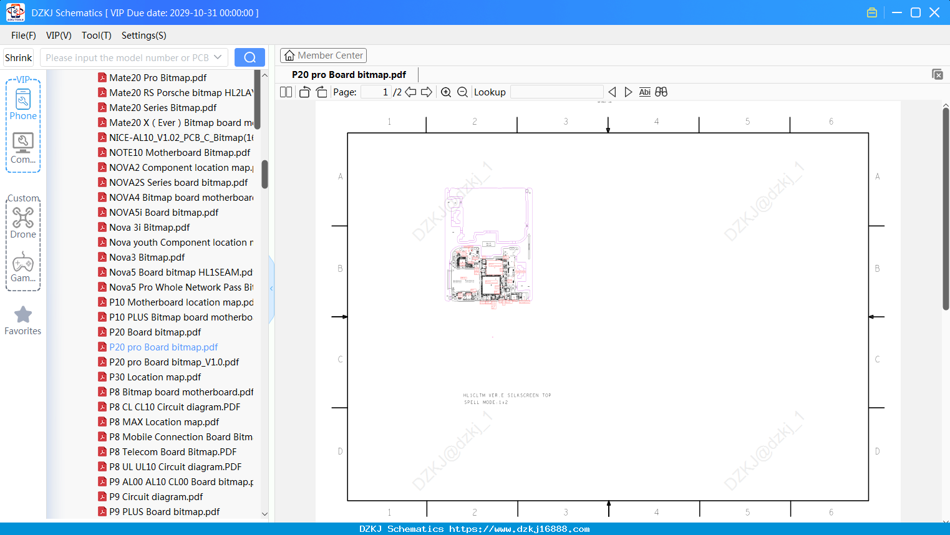This screenshot has height=535, width=950.
Task: Select the P20 pro Board bitmap.pdf tab
Action: point(349,75)
